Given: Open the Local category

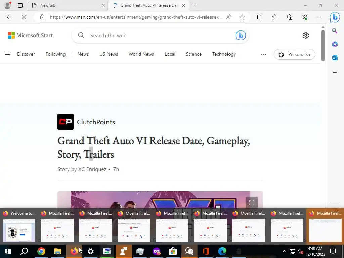Looking at the screenshot, I should coord(170,54).
